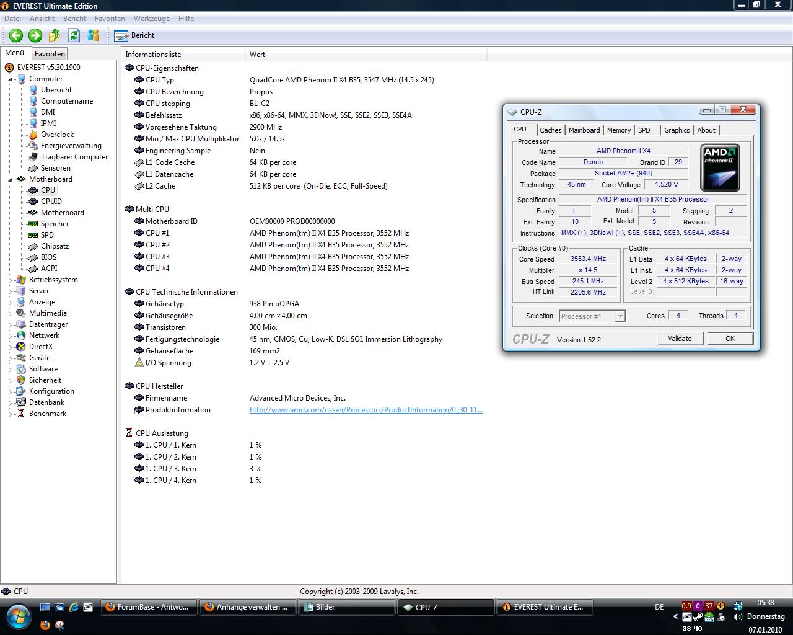Select the Software tree item

click(43, 369)
